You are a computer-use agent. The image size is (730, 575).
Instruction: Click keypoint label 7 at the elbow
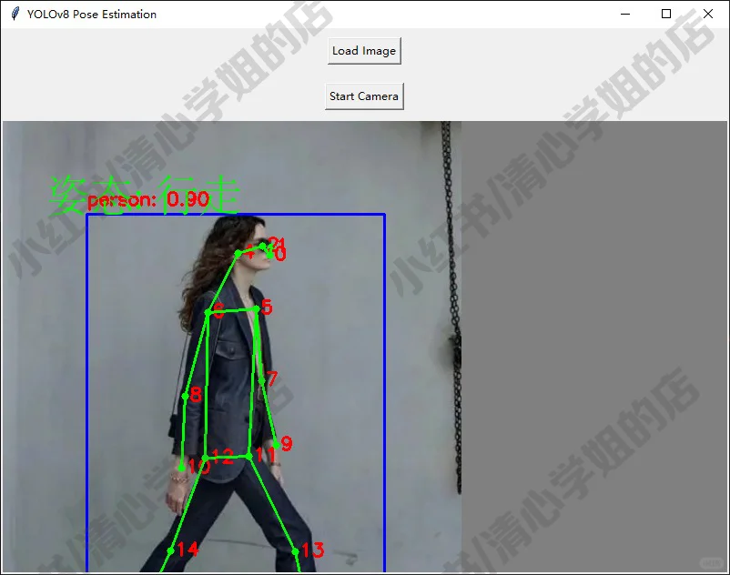click(x=272, y=378)
